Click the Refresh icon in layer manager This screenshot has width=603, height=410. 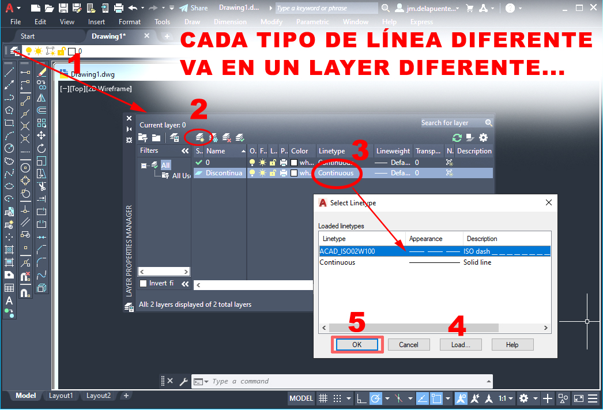point(457,138)
